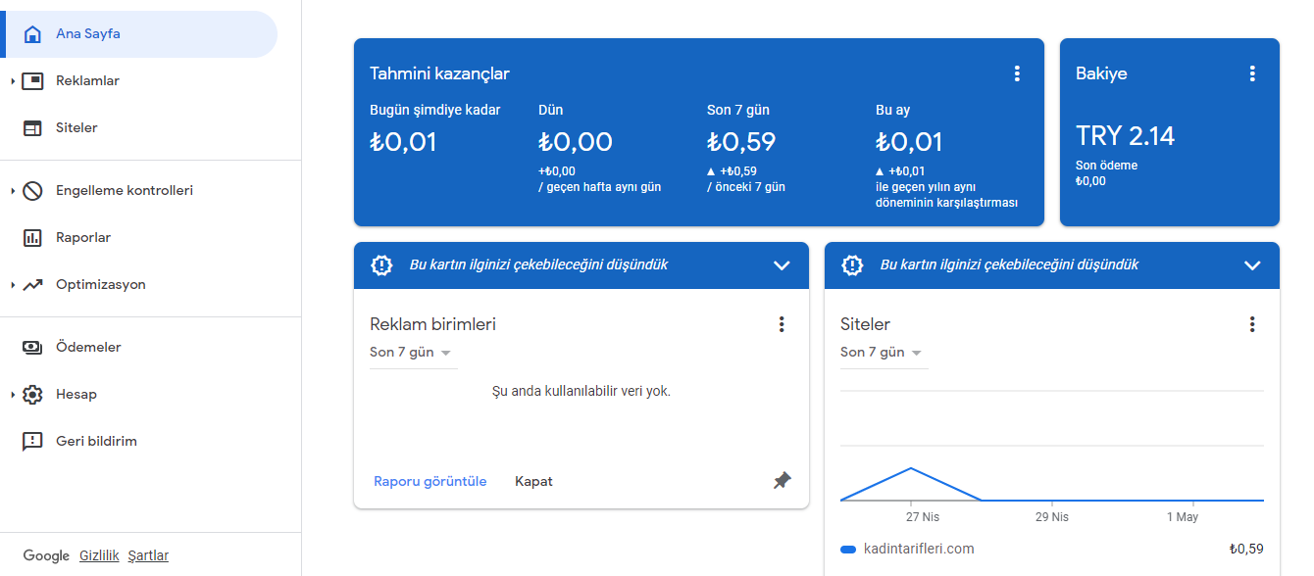
Task: Click the 27 Nis chart peak
Action: (912, 468)
